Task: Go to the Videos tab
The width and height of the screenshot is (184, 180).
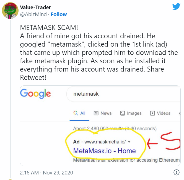Action: (x=160, y=113)
